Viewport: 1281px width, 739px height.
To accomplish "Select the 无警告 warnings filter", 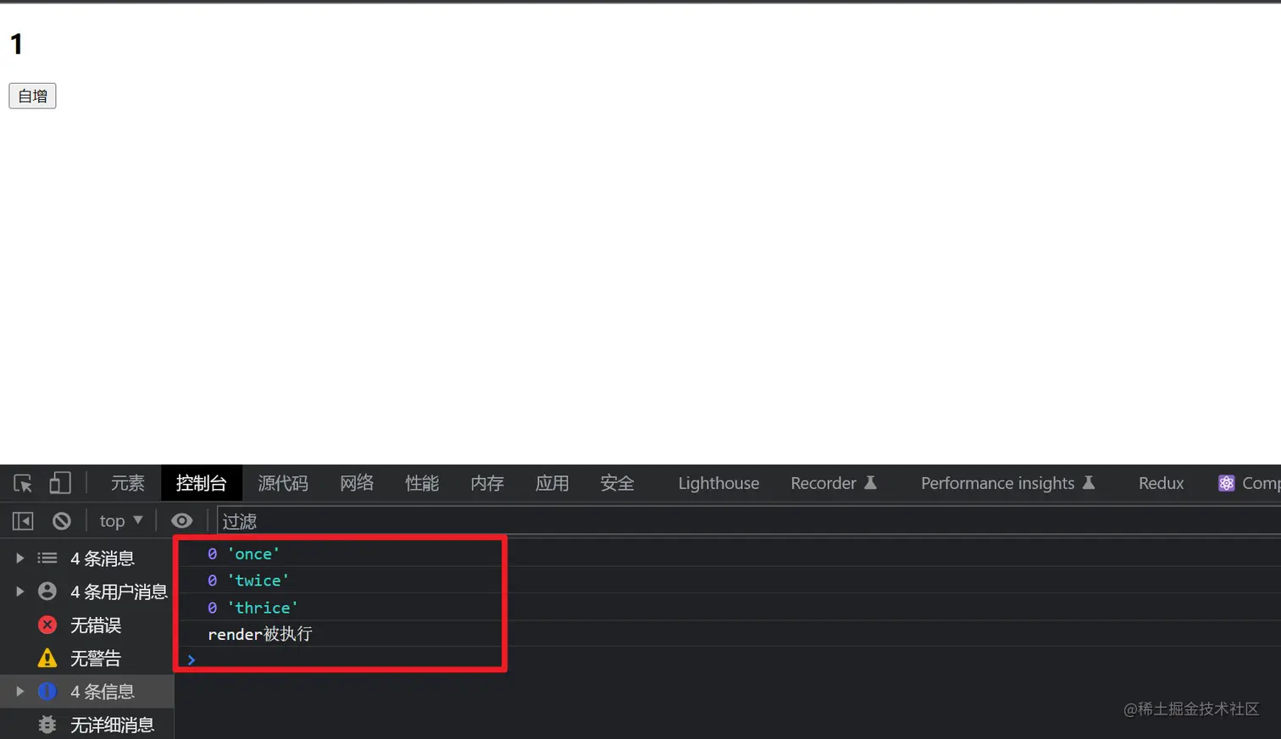I will point(86,658).
